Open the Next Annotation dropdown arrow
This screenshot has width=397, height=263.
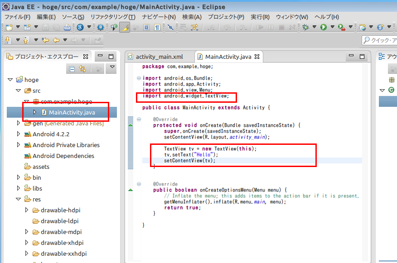[18, 40]
